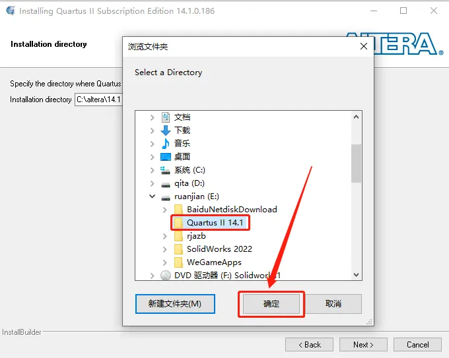This screenshot has height=358, width=449.
Task: Select the WeGameApps folder name
Action: (x=214, y=262)
